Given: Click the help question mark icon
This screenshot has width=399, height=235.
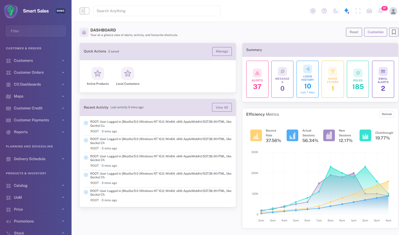Looking at the screenshot, I should coord(324,11).
